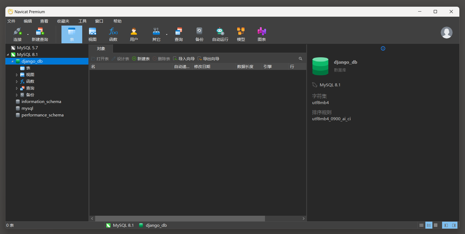Open the Edit (编辑) menu

(28, 21)
